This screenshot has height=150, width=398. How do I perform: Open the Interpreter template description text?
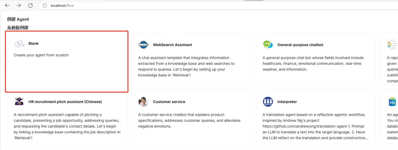coord(315,126)
